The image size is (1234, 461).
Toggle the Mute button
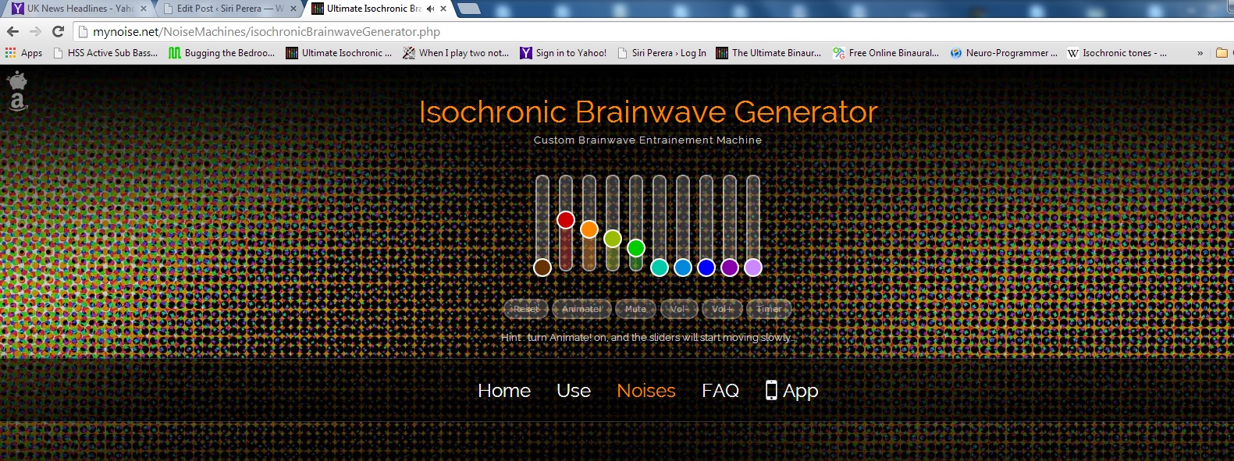[x=635, y=309]
